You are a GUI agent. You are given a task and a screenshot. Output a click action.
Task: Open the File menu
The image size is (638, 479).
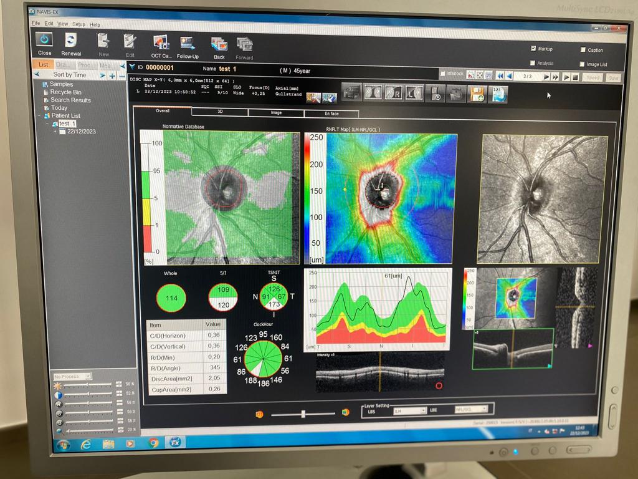click(x=36, y=23)
